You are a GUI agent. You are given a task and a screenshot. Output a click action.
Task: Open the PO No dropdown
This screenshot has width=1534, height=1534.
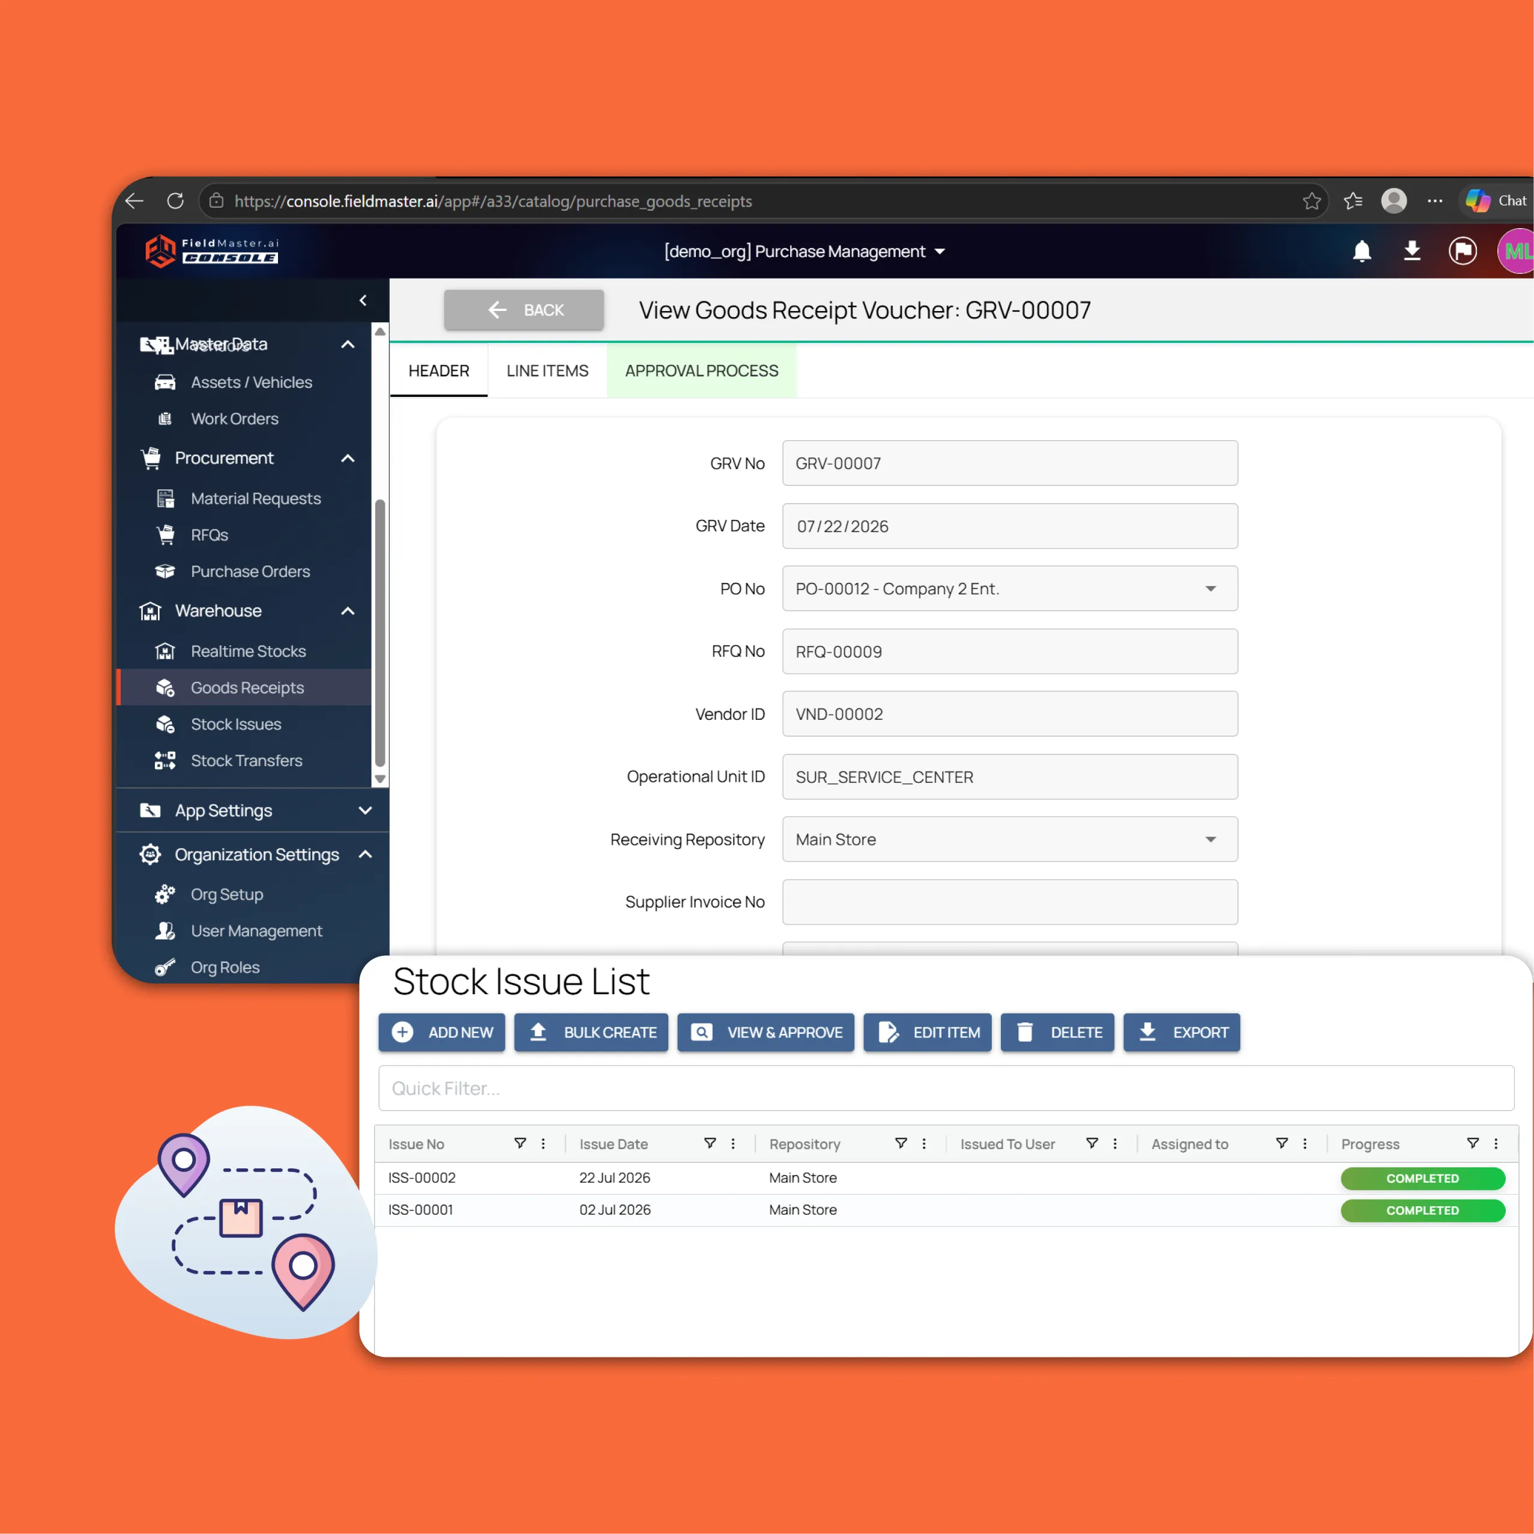(x=1010, y=588)
